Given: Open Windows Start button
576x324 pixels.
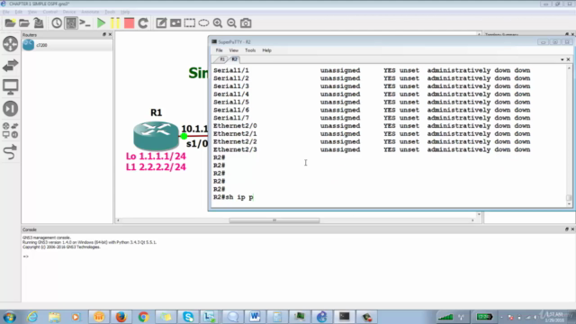Looking at the screenshot, I should tap(10, 317).
